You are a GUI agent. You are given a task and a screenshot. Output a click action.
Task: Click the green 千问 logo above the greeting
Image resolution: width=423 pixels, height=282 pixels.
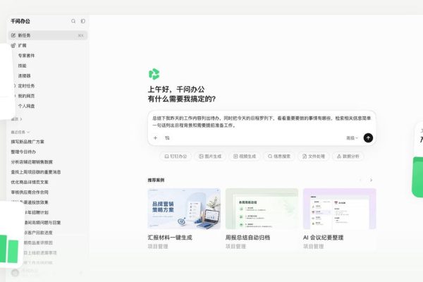[x=154, y=74]
